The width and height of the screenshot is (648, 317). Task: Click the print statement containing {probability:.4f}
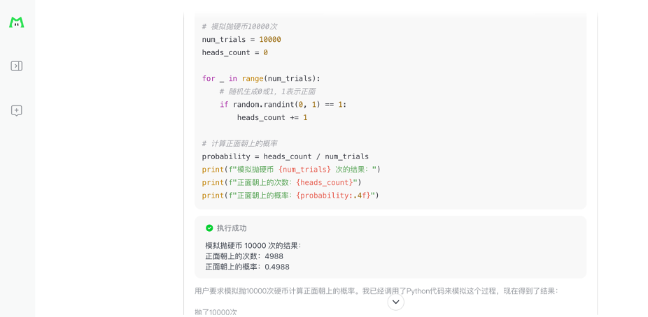pyautogui.click(x=290, y=196)
